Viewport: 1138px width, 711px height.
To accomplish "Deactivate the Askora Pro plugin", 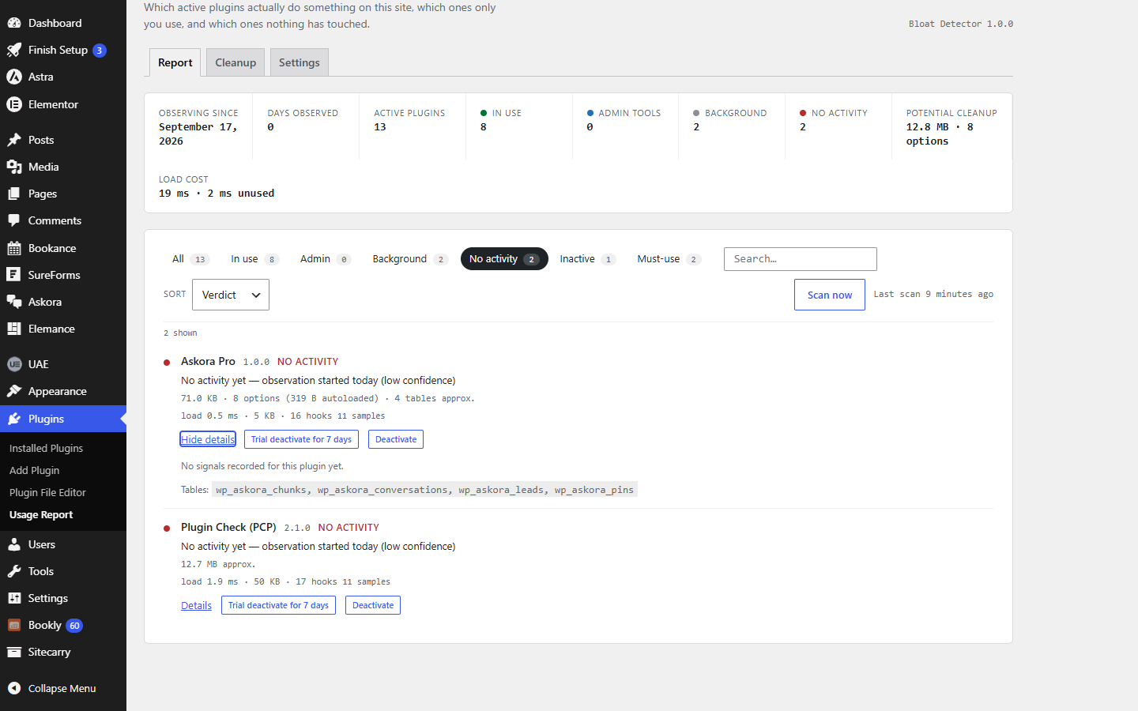I will (396, 439).
